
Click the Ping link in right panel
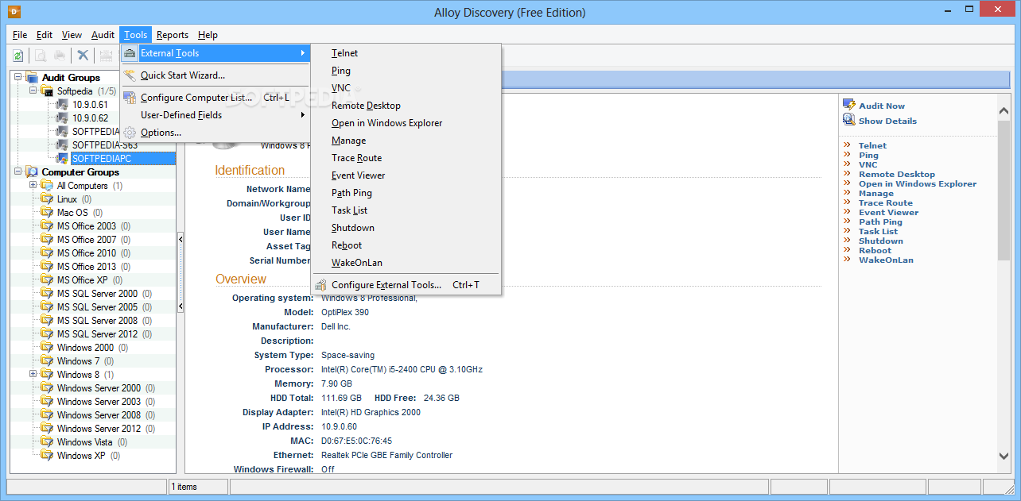(868, 156)
